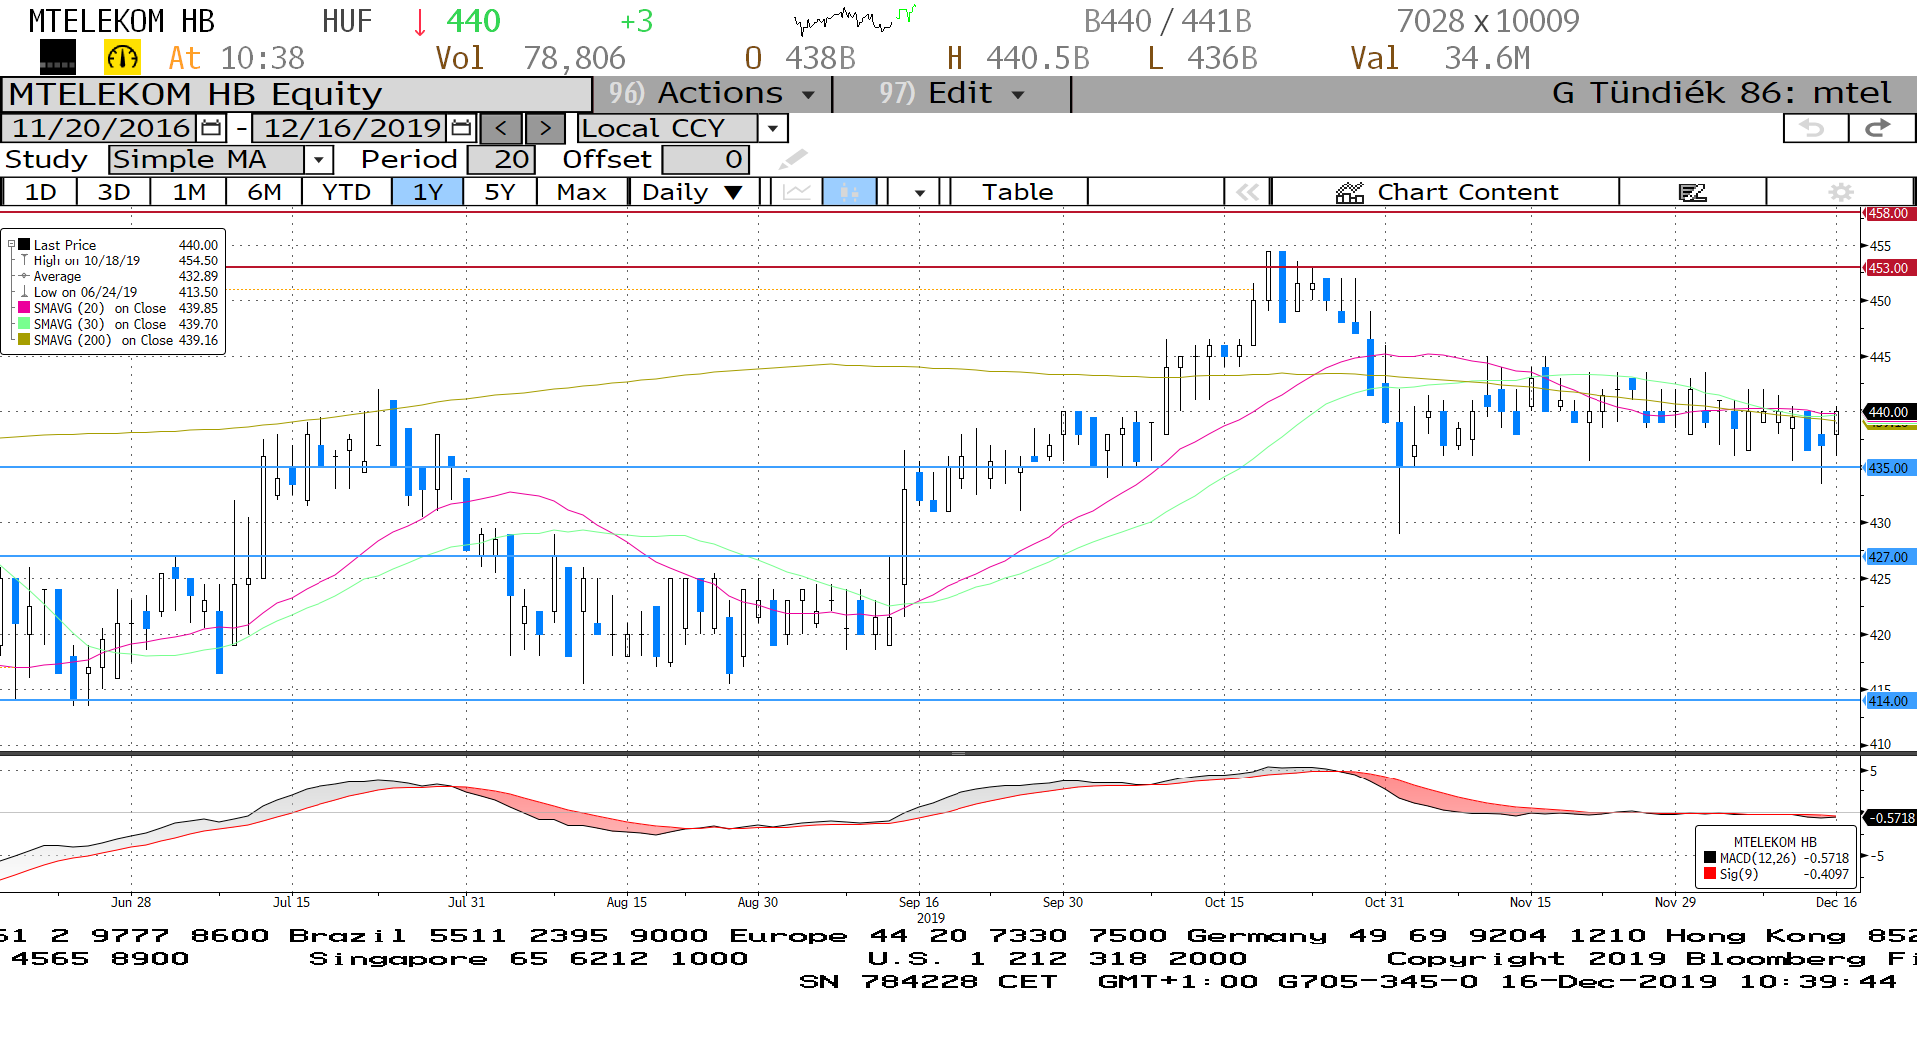Screen dimensions: 1917x1037
Task: Select the Max range tab
Action: coord(582,192)
